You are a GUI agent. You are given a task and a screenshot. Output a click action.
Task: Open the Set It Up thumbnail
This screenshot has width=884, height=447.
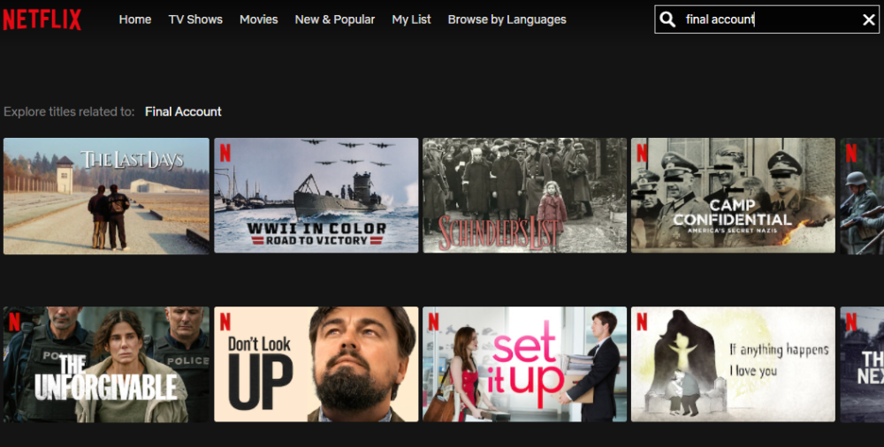point(524,364)
